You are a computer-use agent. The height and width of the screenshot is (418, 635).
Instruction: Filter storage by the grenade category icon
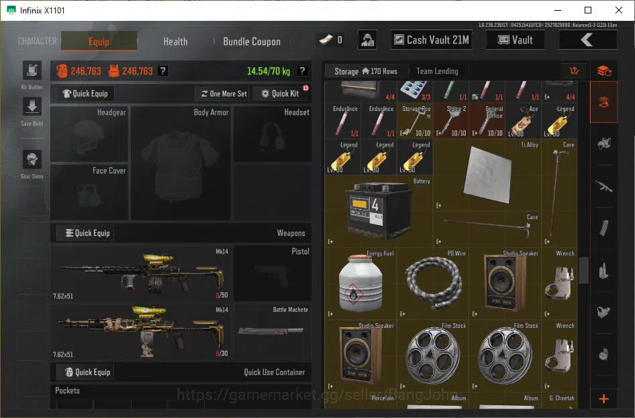(x=604, y=354)
